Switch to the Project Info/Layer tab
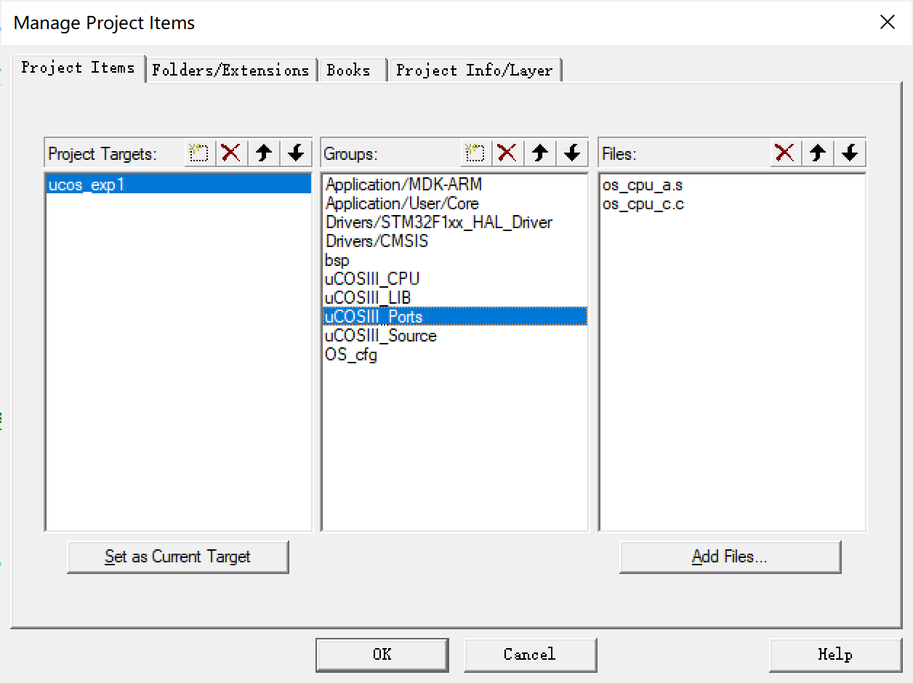 [x=475, y=70]
